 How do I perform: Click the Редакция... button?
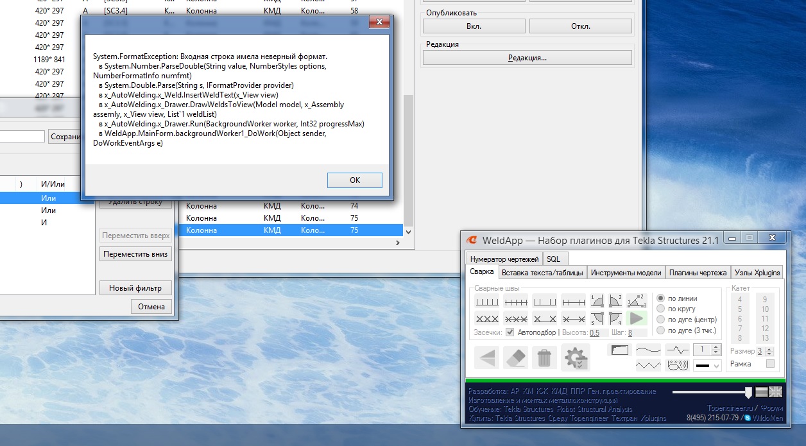(527, 58)
